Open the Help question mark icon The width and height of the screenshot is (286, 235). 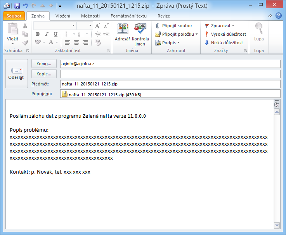coord(278,16)
